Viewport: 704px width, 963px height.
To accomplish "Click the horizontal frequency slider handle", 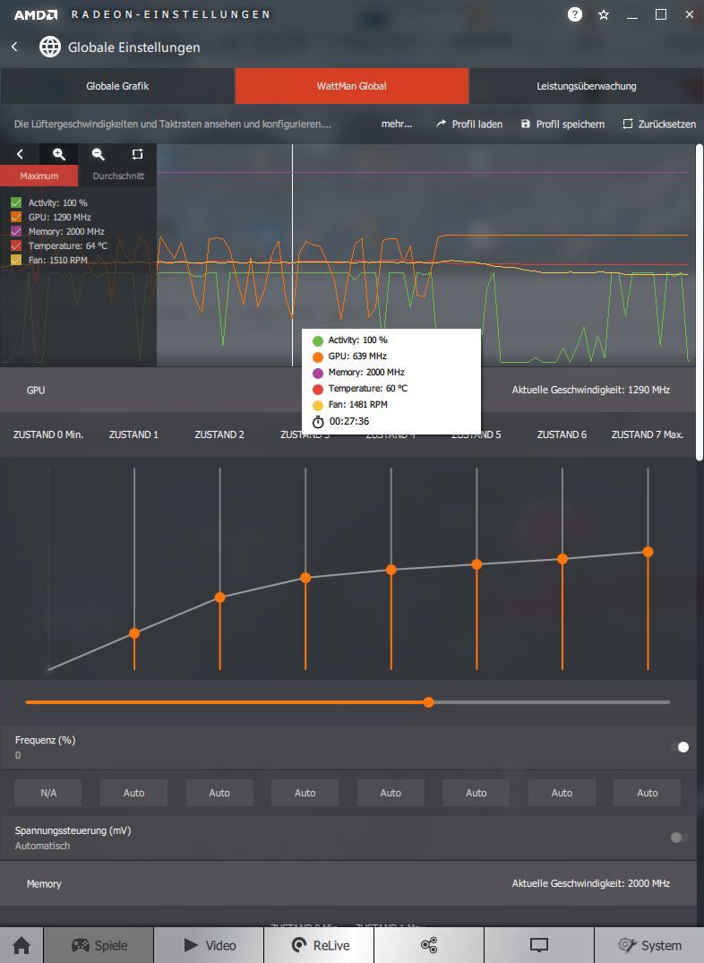I will pos(429,702).
